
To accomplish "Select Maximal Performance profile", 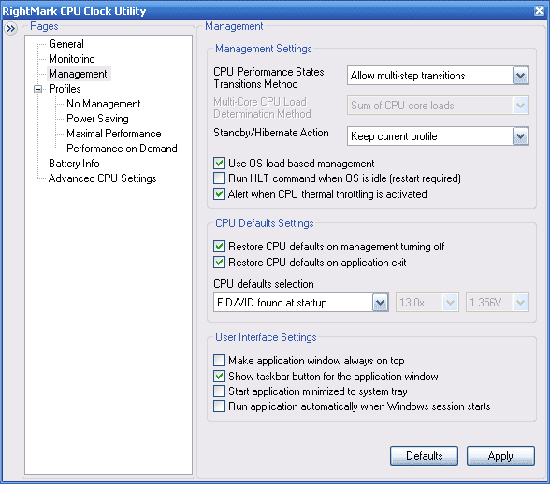I will (114, 134).
